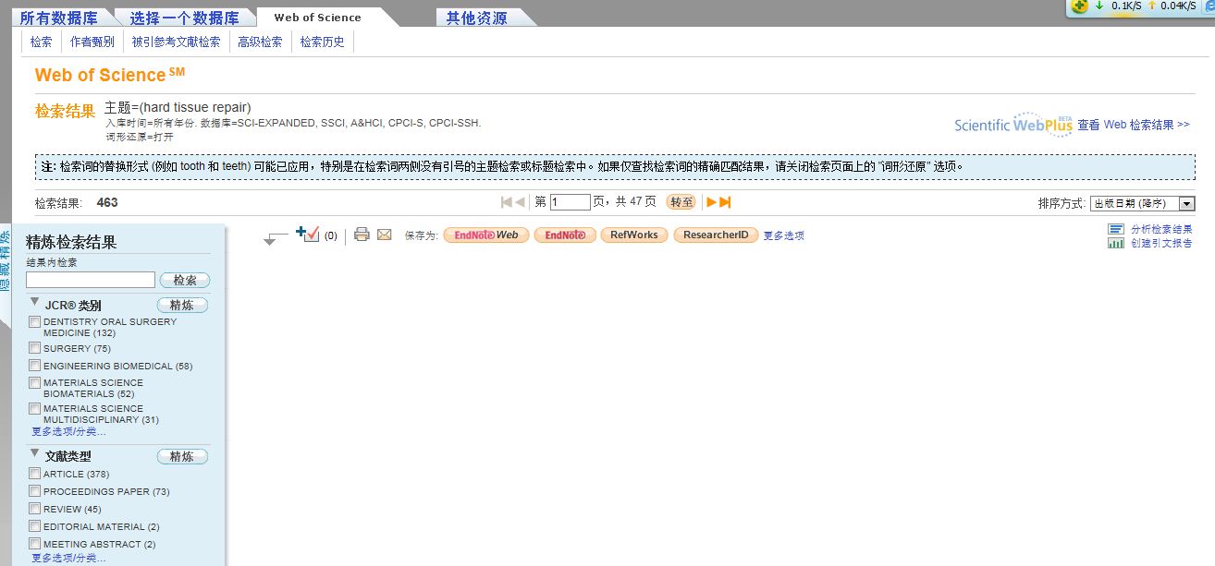Click the analyze results list icon
The height and width of the screenshot is (566, 1215).
coord(1116,229)
